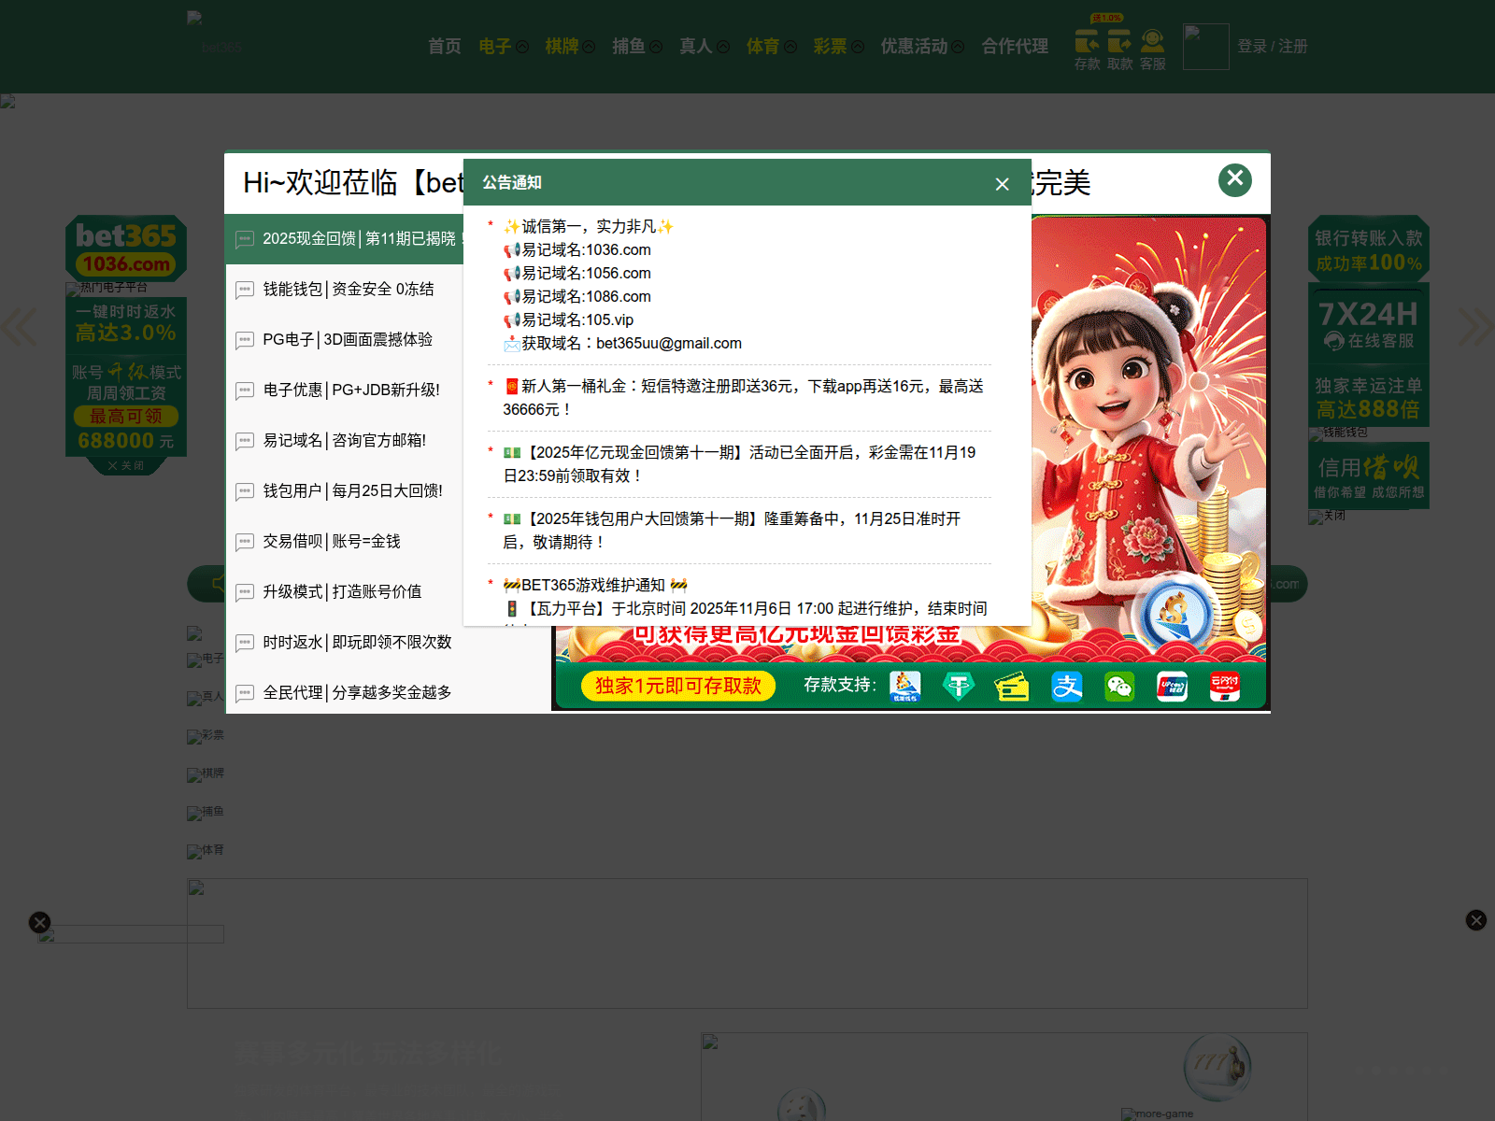This screenshot has width=1495, height=1121.
Task: Click the more-game image link
Action: [1158, 1114]
